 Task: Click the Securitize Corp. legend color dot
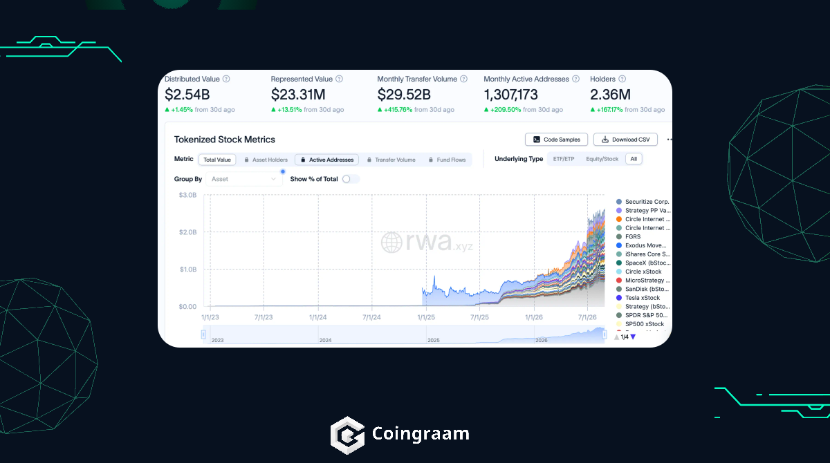[619, 202]
